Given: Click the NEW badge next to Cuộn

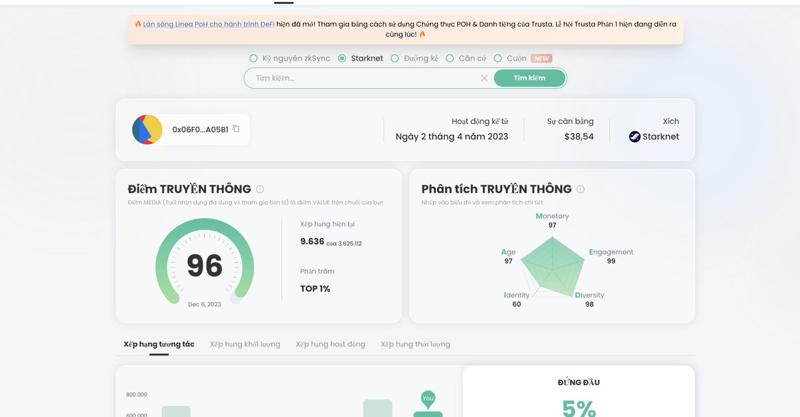Looking at the screenshot, I should pyautogui.click(x=541, y=59).
